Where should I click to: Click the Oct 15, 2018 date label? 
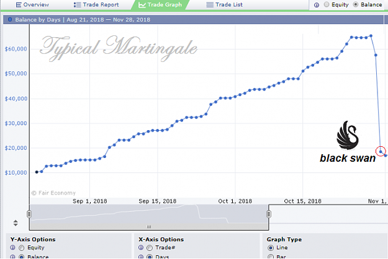(x=302, y=201)
